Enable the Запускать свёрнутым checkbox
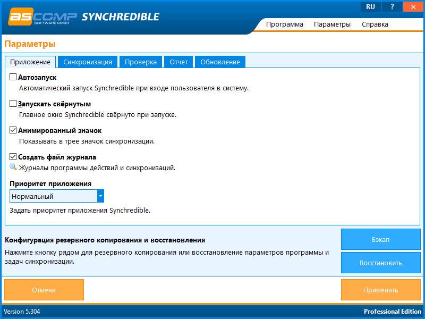Image resolution: width=425 pixels, height=319 pixels. [x=13, y=104]
